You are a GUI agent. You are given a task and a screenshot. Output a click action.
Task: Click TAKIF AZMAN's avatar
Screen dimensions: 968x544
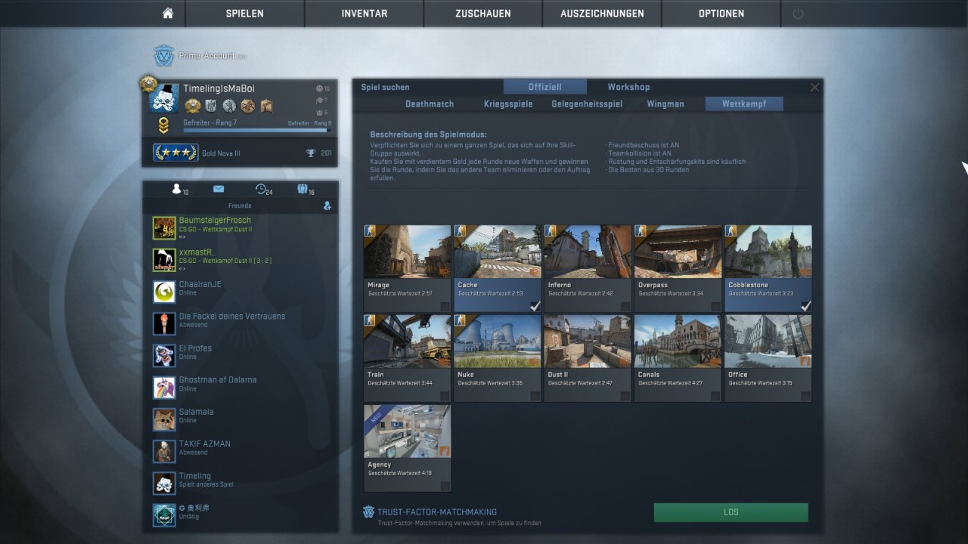[x=164, y=451]
